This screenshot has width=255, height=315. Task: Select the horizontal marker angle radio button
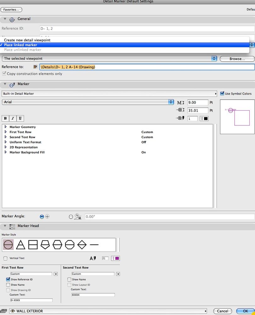pyautogui.click(x=42, y=217)
